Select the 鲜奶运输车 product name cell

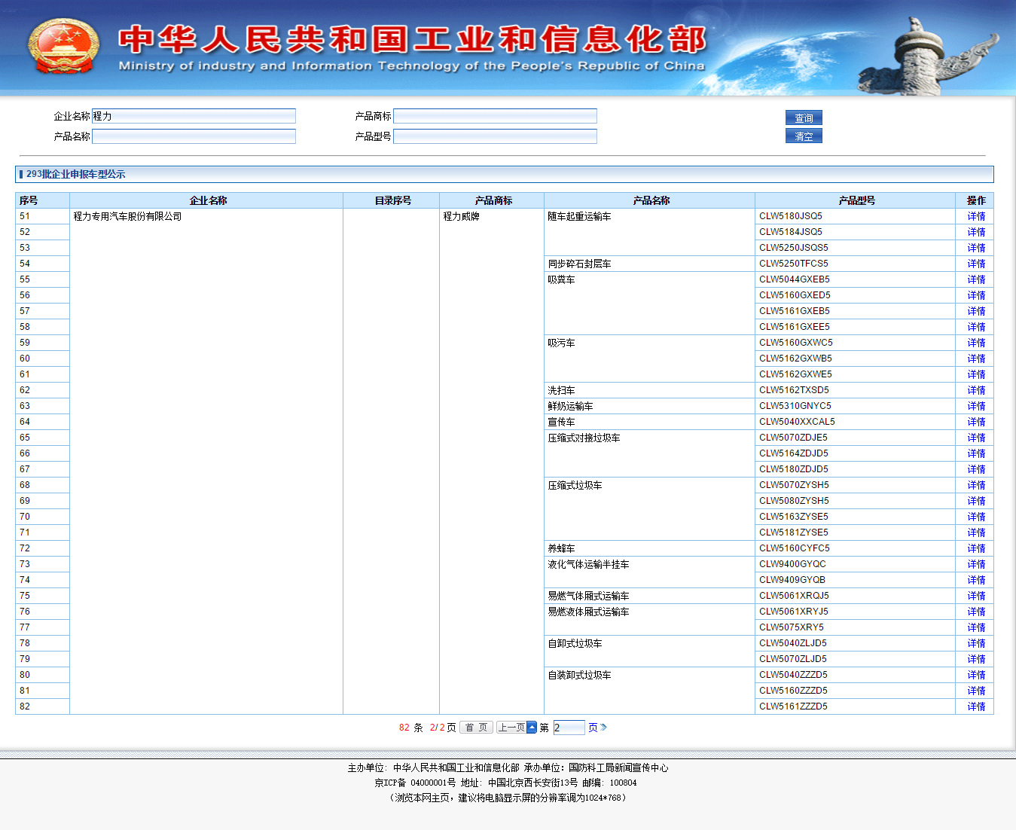650,406
